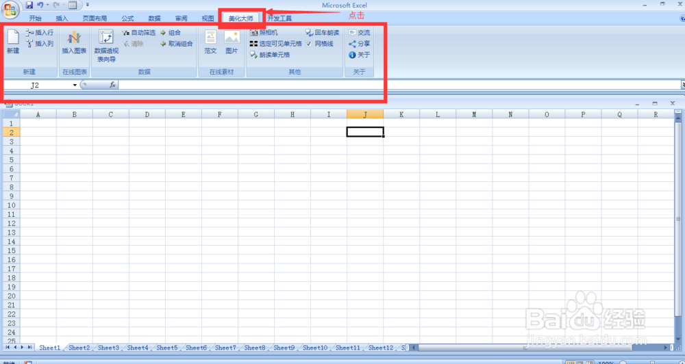Switch to the 插入 ribbon tab
685x364 pixels.
pyautogui.click(x=62, y=18)
